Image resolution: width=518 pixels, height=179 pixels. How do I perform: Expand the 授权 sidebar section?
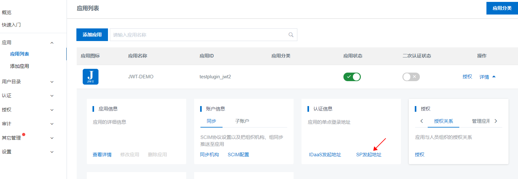(x=52, y=110)
